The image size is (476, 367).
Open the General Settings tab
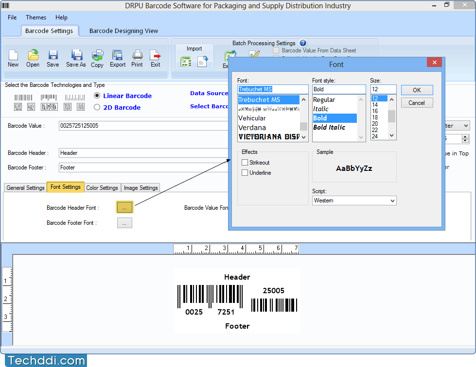[25, 188]
